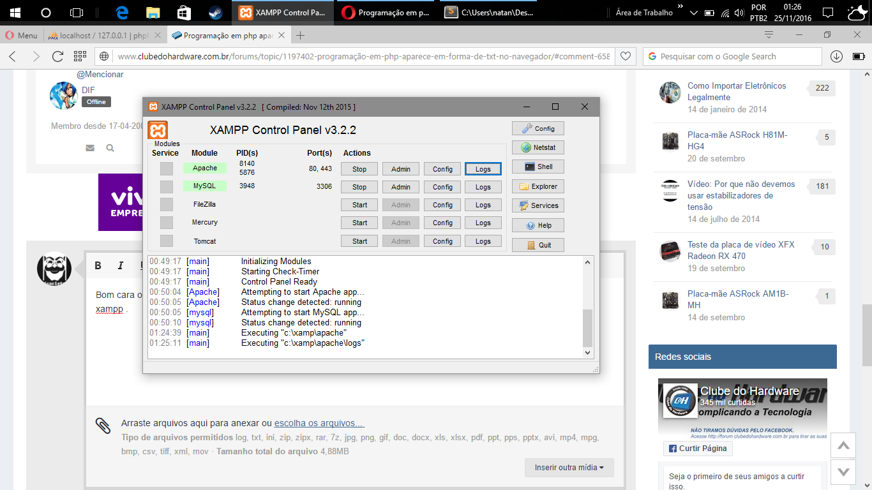Click the address bar URL
Viewport: 872px width, 490px height.
click(x=364, y=56)
